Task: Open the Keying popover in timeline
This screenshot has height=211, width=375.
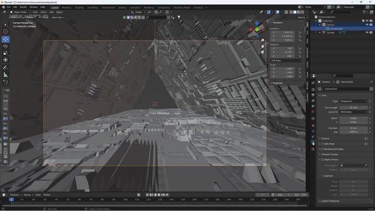Action: (x=28, y=195)
